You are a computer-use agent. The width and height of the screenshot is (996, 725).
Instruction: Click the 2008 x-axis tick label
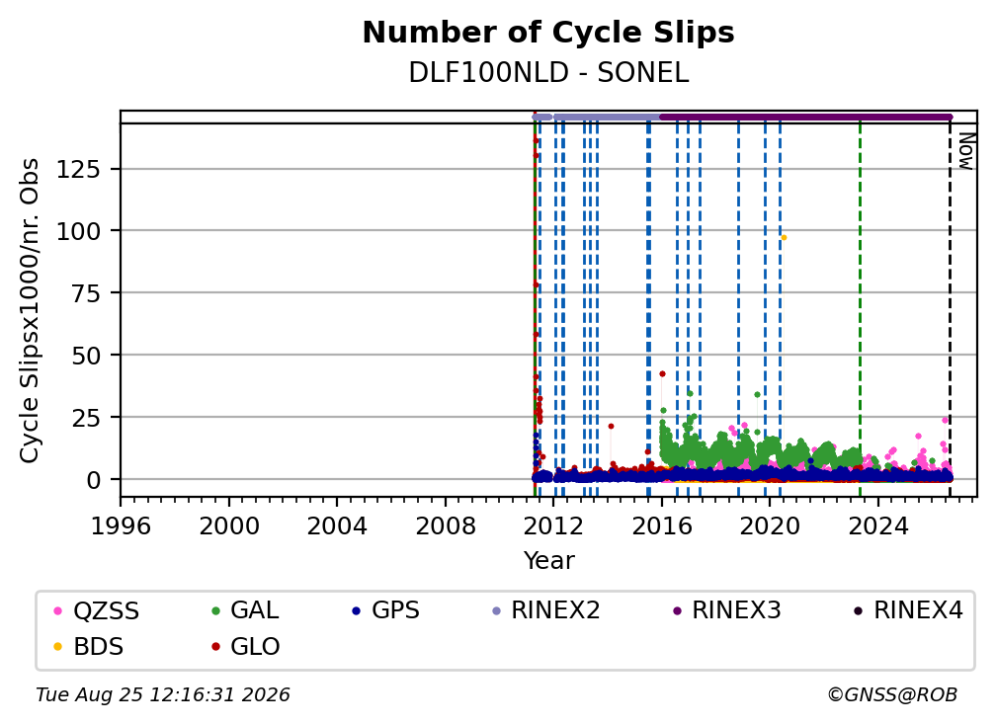tap(446, 525)
